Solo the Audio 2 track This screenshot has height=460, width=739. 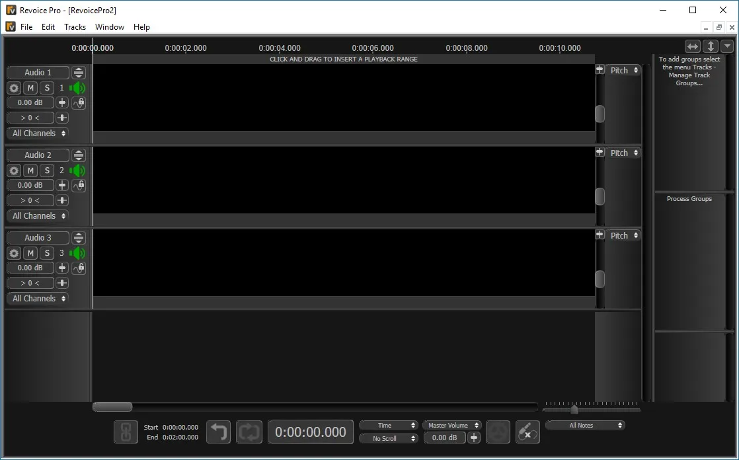[x=47, y=171]
